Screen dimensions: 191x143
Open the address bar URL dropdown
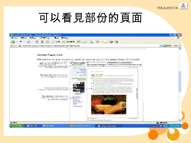161,46
